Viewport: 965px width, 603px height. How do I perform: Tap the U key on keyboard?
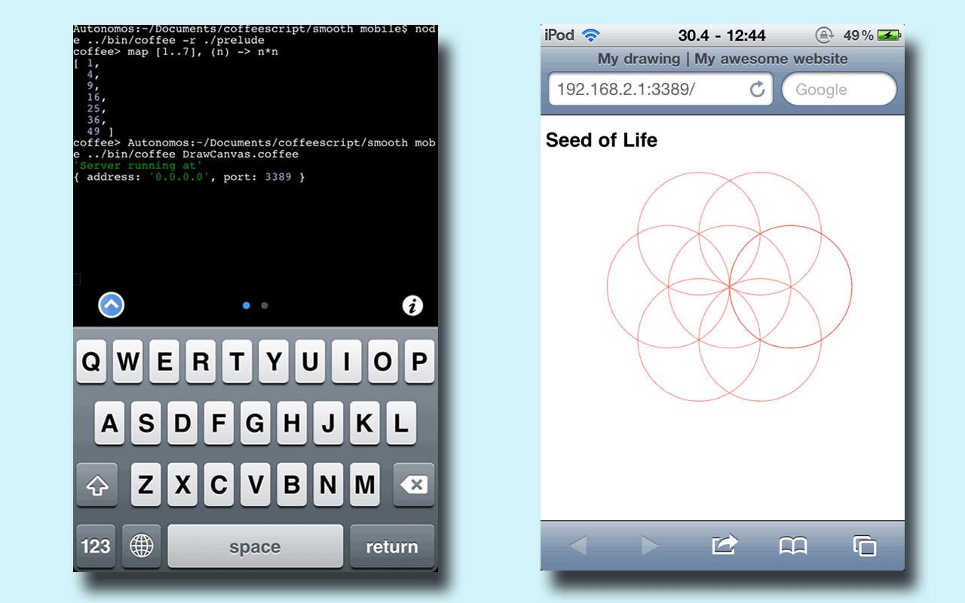click(310, 362)
